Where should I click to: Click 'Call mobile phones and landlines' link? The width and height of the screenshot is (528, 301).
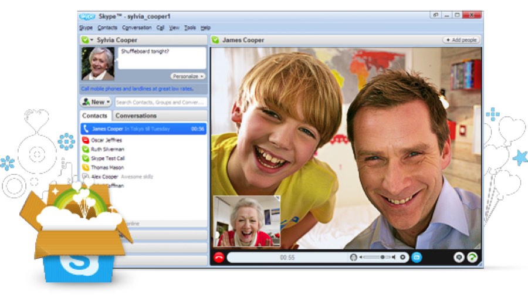tap(137, 89)
